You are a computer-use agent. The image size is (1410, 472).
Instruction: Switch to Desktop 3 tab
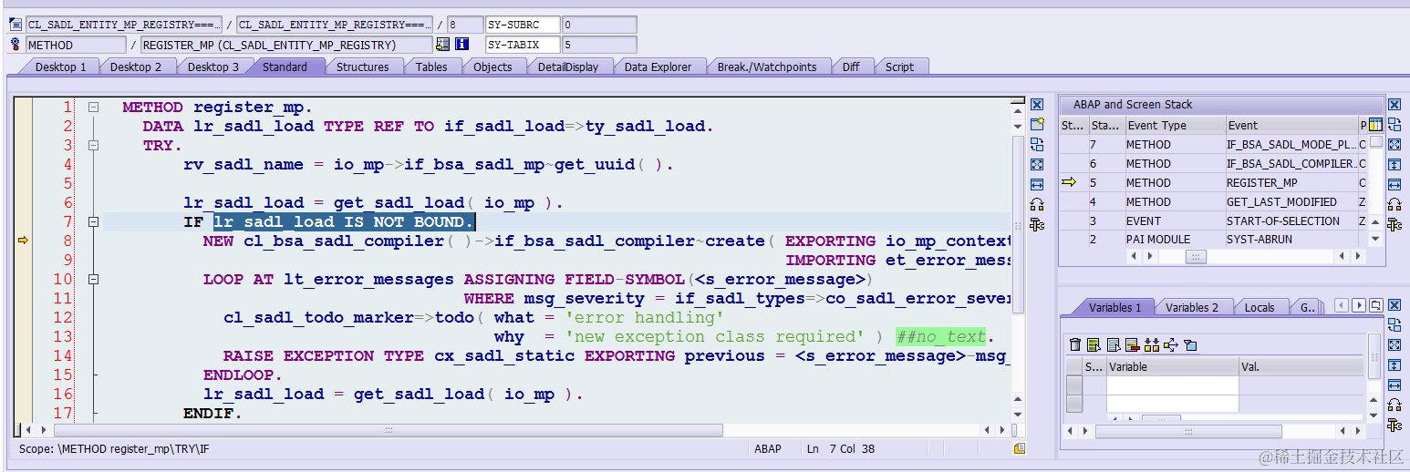pyautogui.click(x=213, y=67)
